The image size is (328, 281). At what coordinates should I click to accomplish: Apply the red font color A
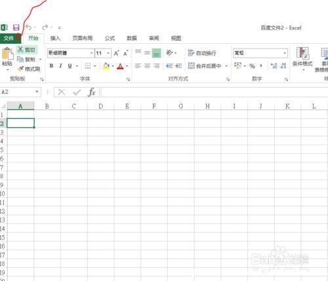click(120, 66)
